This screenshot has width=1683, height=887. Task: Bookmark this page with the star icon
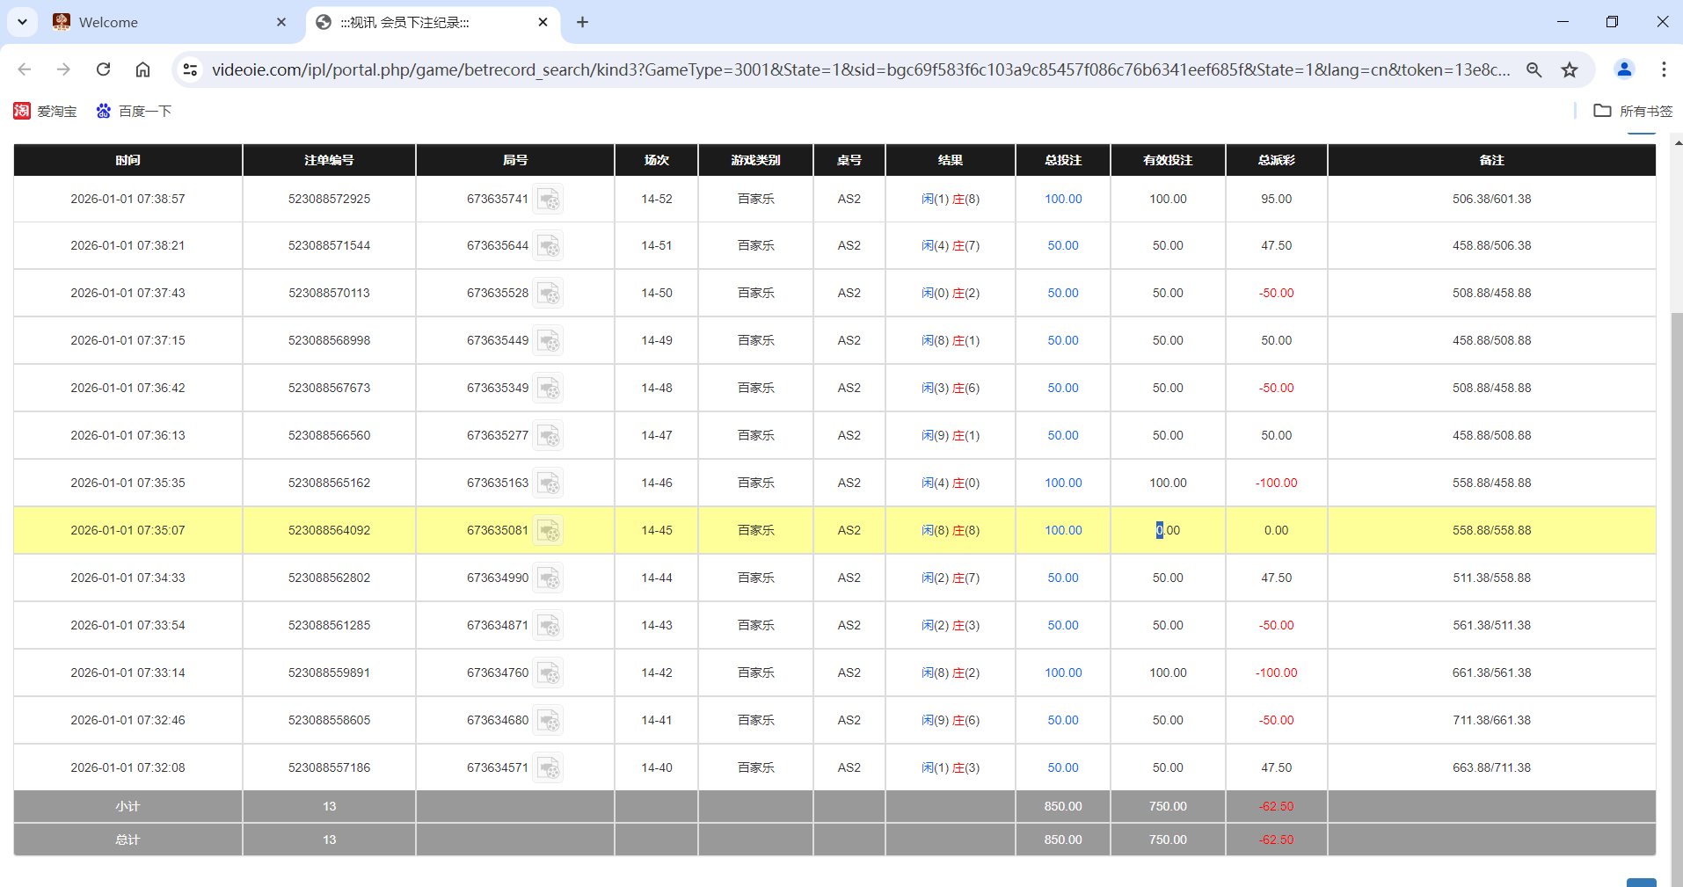point(1570,69)
